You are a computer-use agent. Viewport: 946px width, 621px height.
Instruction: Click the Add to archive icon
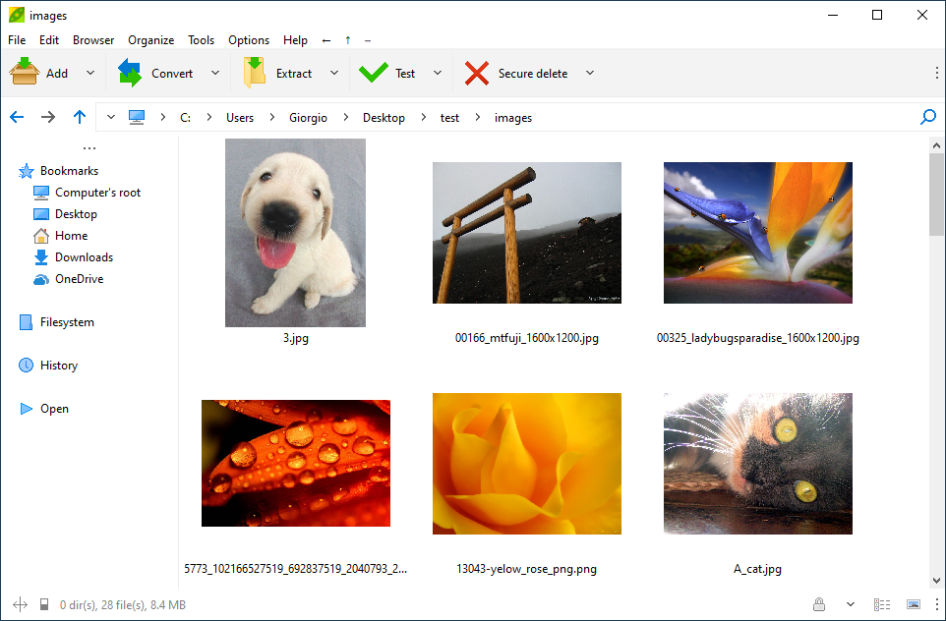pyautogui.click(x=25, y=73)
